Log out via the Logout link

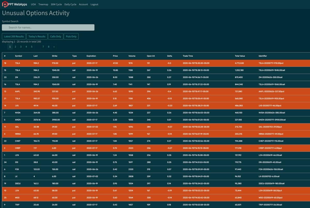(x=94, y=4)
